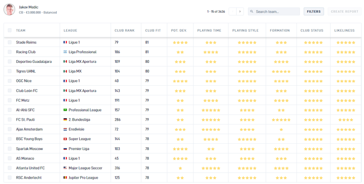
Task: Click player details "CB - €3.000.000 - Balanced"
Action: pyautogui.click(x=38, y=13)
